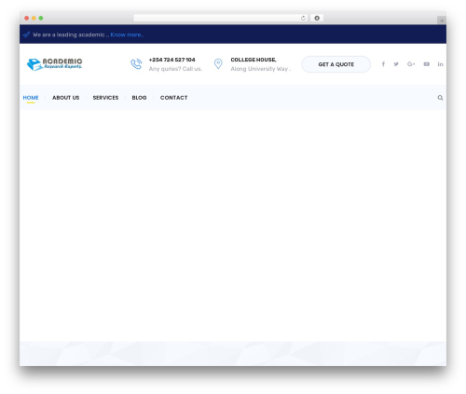Image resolution: width=466 pixels, height=394 pixels.
Task: Click the new tab plus button
Action: click(x=442, y=20)
